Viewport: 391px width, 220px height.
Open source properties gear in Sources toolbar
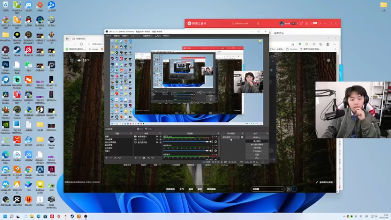coord(144,158)
